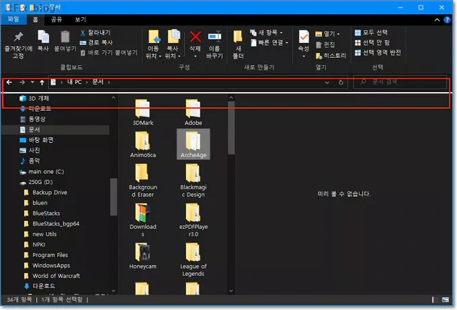Viewport: 457px width, 310px height.
Task: Click the red 삭제 (Delete) icon
Action: 195,37
